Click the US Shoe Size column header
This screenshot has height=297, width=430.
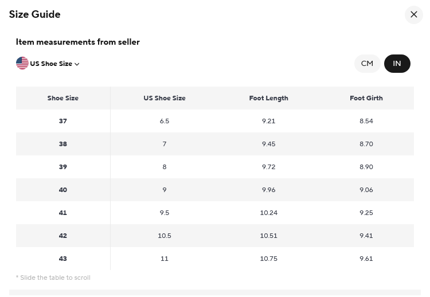click(x=165, y=98)
